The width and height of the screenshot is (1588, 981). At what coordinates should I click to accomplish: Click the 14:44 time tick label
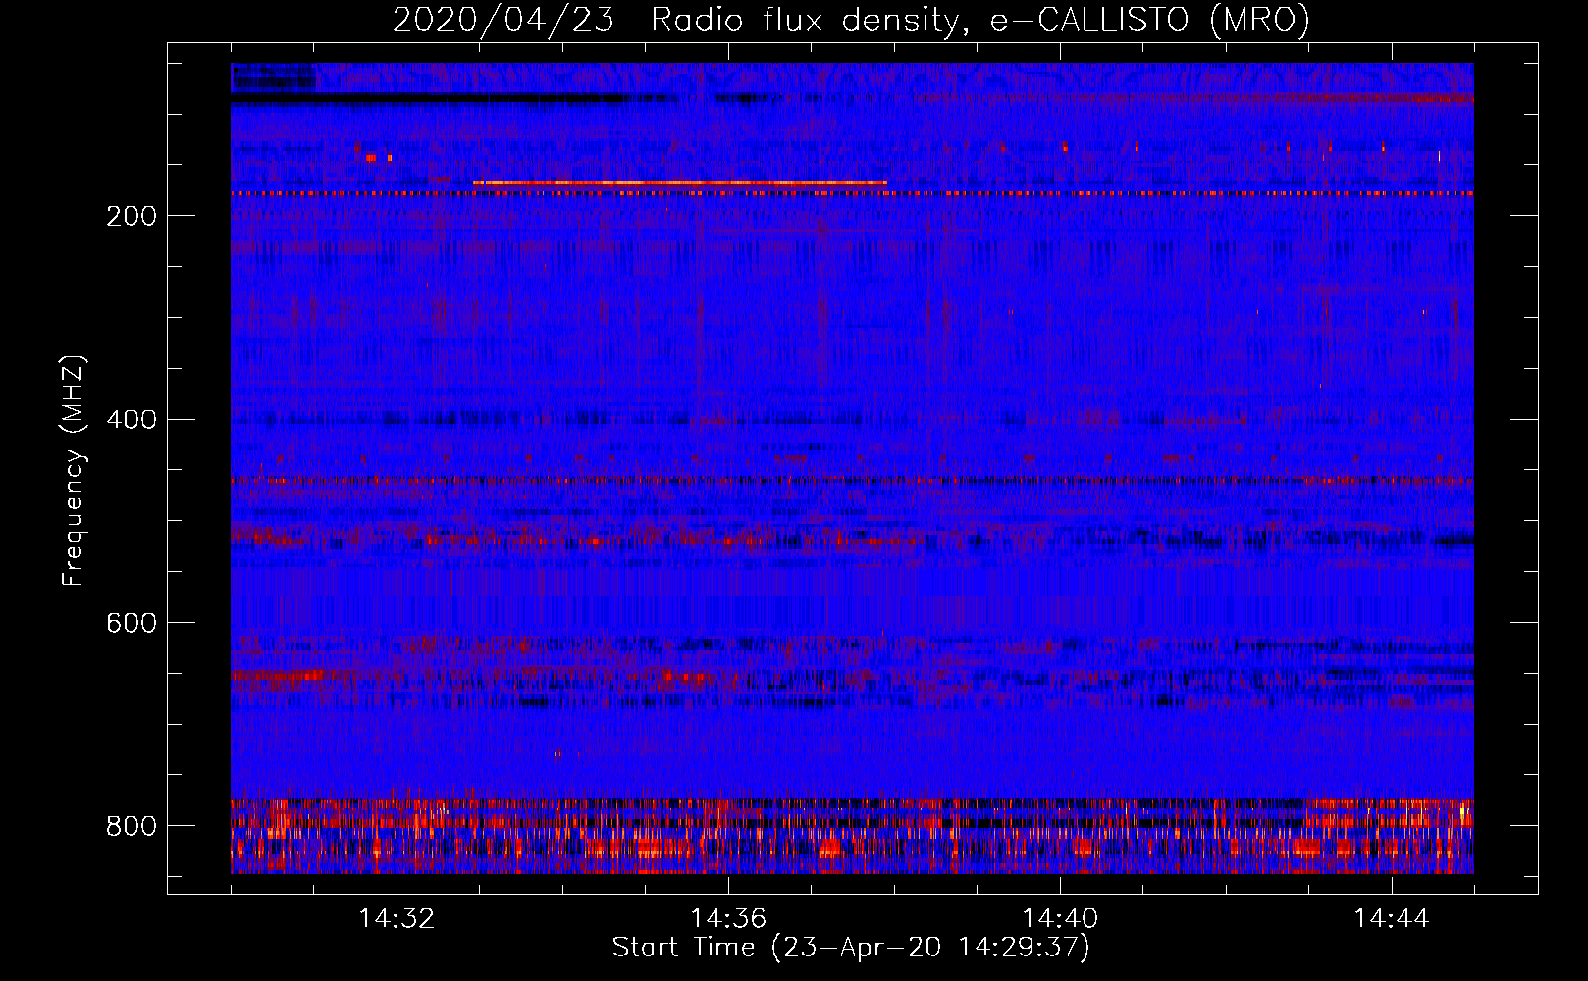[x=1392, y=919]
